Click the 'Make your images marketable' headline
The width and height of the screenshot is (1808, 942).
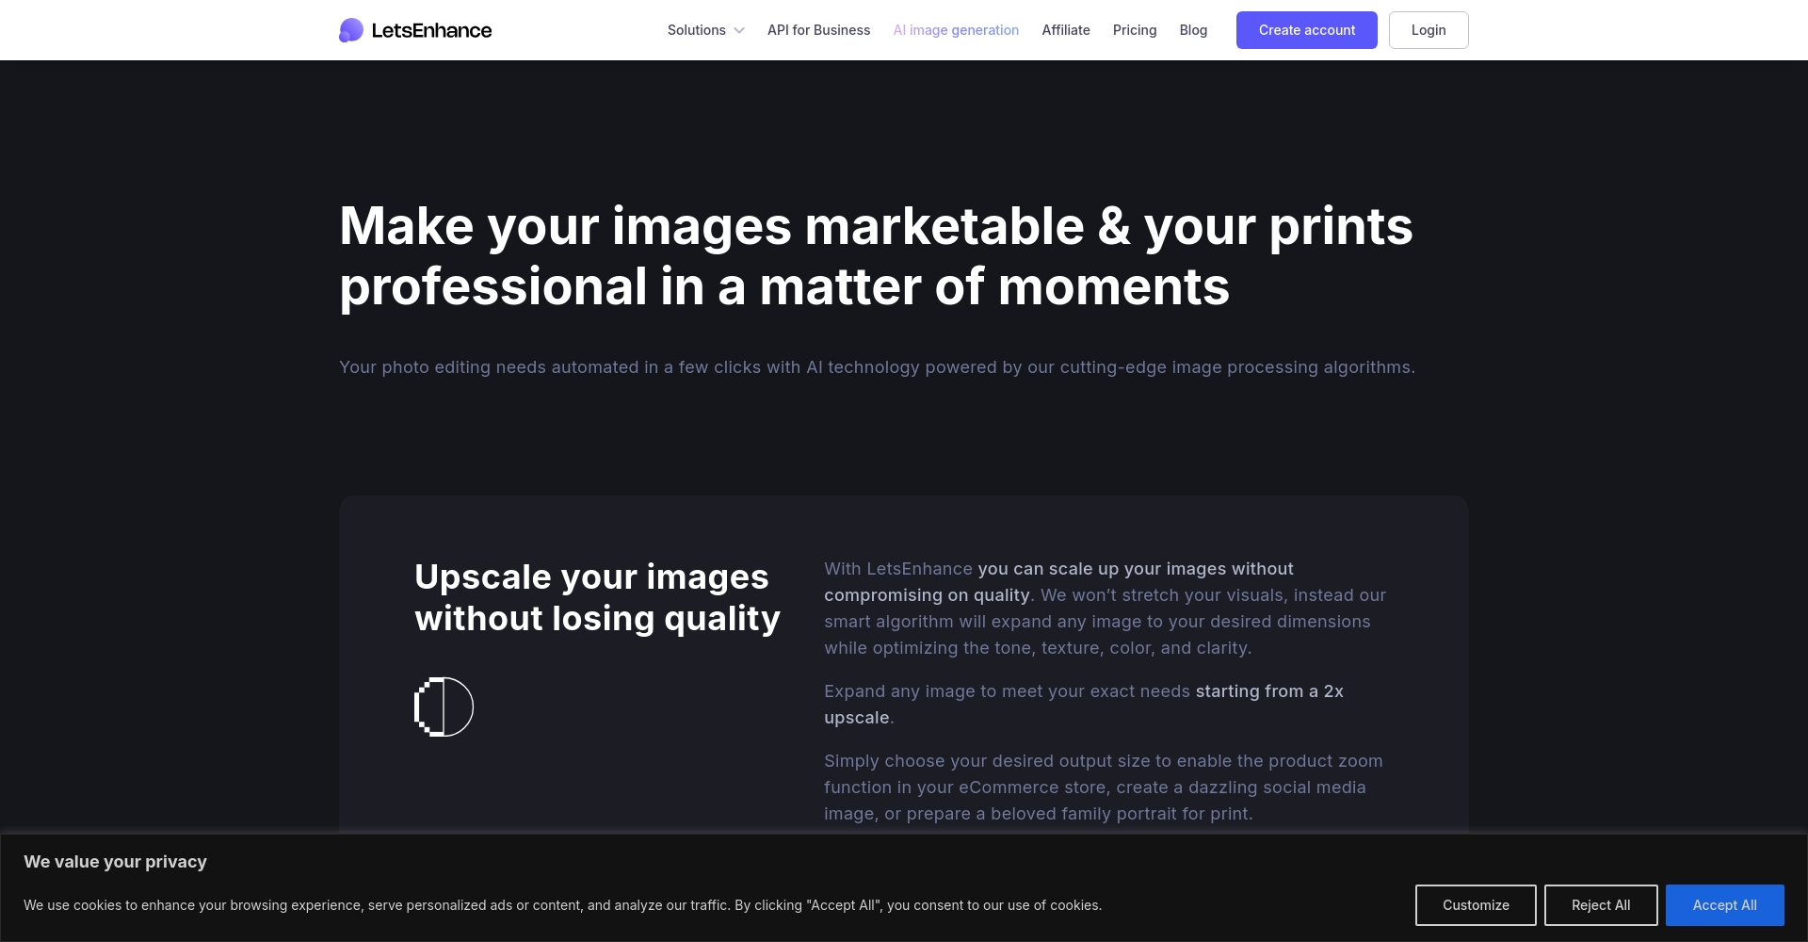(x=876, y=256)
